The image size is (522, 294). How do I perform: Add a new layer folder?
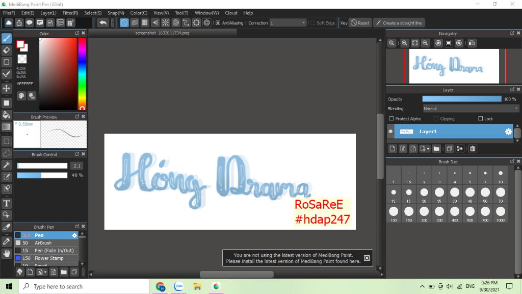[x=436, y=149]
